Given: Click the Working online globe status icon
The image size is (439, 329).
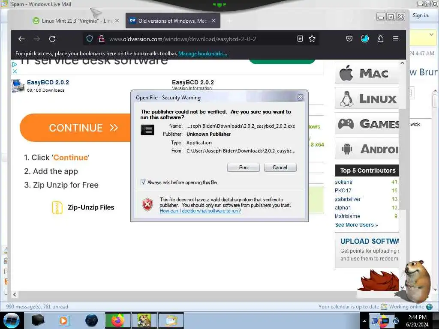Looking at the screenshot, I should coord(429,307).
